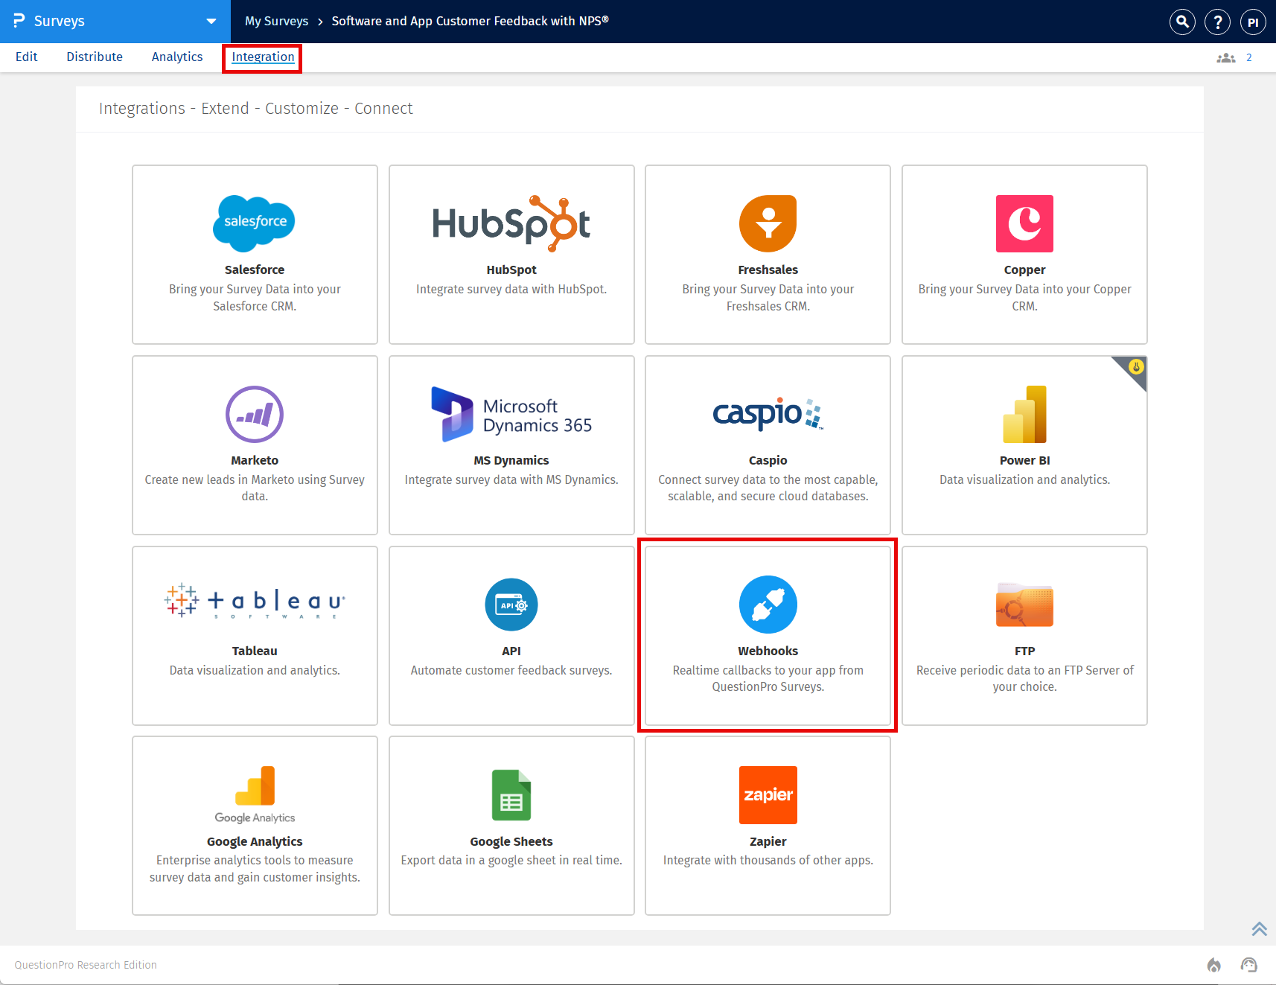Click the 'Automate customer feedback surveys.' text
The height and width of the screenshot is (985, 1276).
(x=511, y=670)
